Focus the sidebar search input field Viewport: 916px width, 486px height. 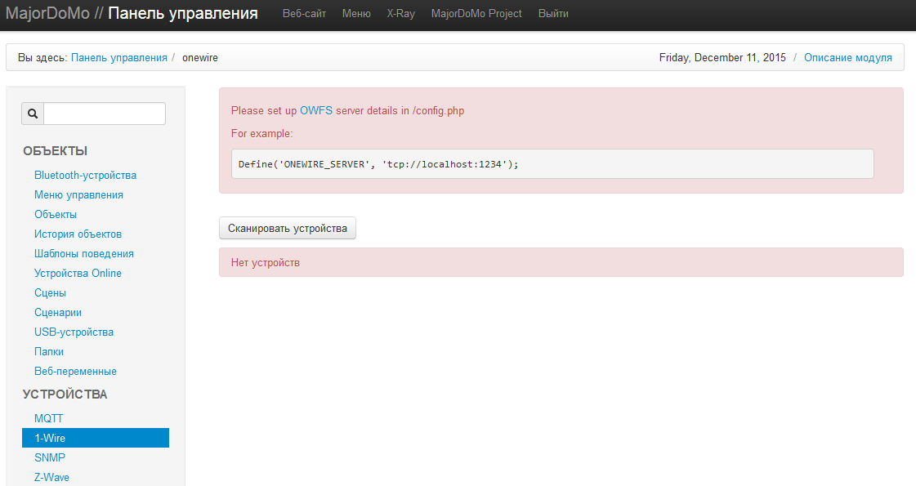point(105,114)
